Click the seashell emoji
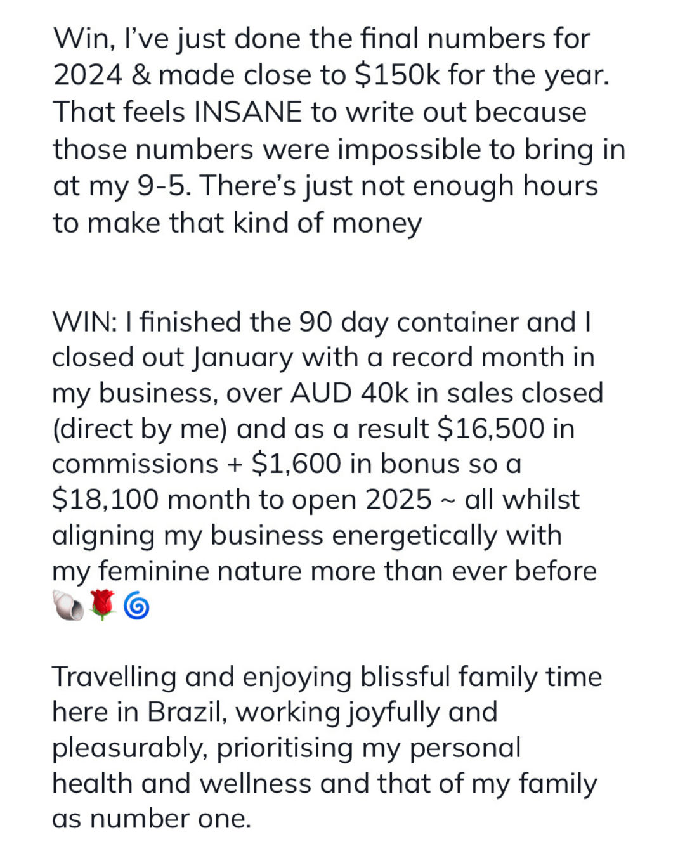The image size is (685, 856). 67,606
